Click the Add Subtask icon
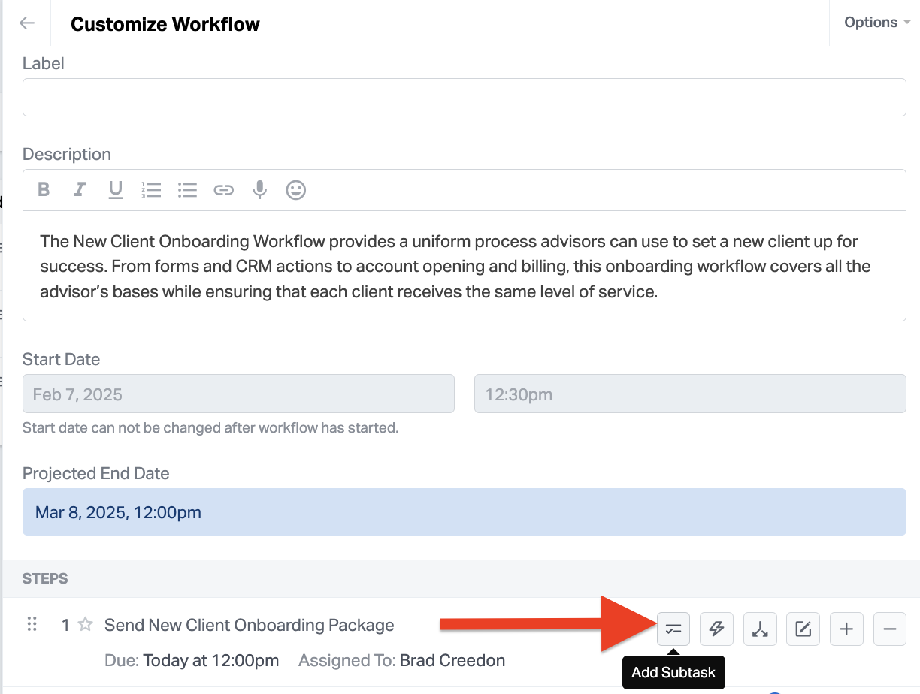The height and width of the screenshot is (694, 920). coord(673,629)
